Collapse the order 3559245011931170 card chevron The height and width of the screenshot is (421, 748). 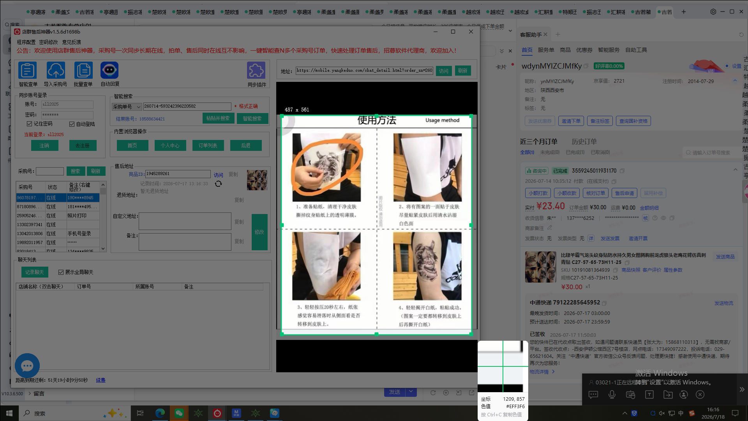(736, 170)
